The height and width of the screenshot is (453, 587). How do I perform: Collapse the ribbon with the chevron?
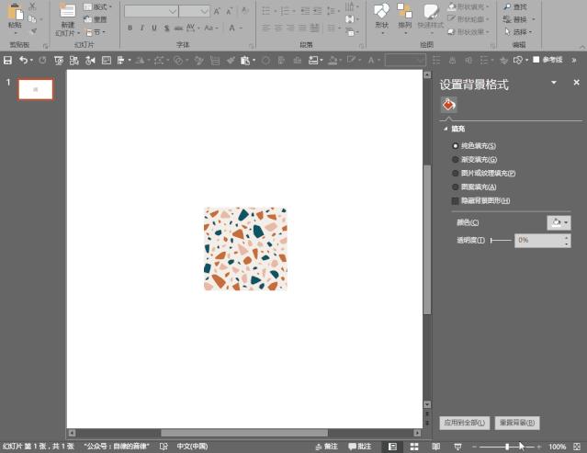coord(582,47)
